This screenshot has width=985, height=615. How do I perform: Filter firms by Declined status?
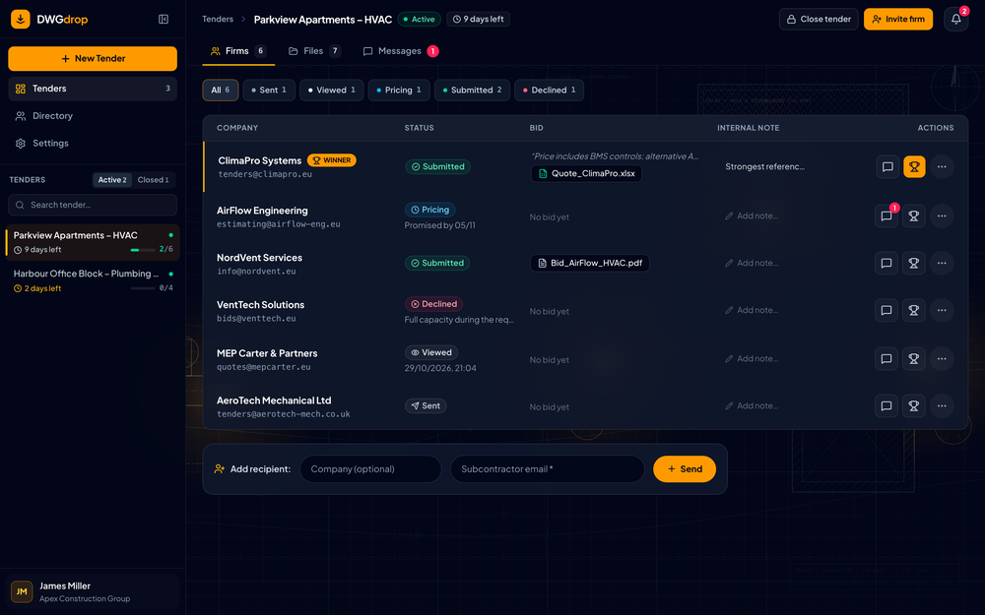point(549,91)
